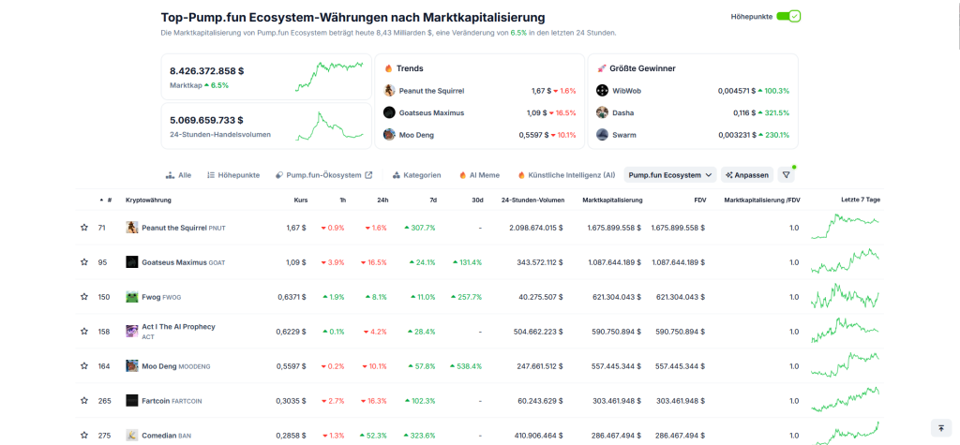The height and width of the screenshot is (445, 960).
Task: Open the Kategorien tab
Action: [x=416, y=175]
